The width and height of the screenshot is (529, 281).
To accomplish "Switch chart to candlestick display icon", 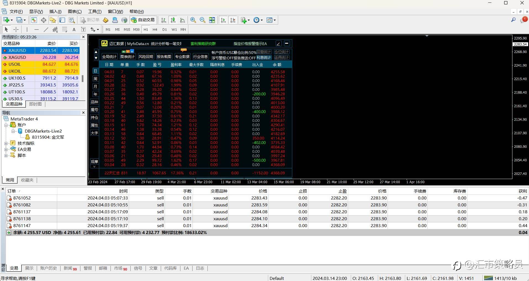I will (173, 20).
